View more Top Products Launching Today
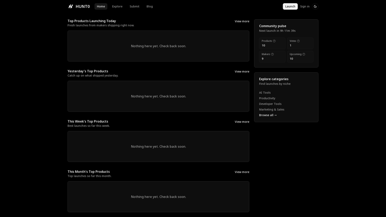This screenshot has height=217, width=386. pyautogui.click(x=242, y=21)
